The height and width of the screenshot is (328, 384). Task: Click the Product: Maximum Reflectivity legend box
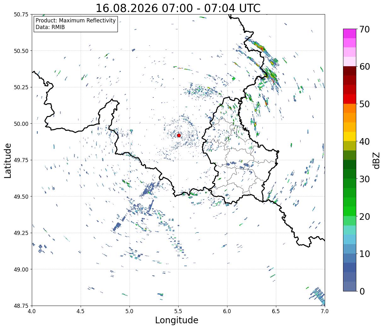point(76,24)
